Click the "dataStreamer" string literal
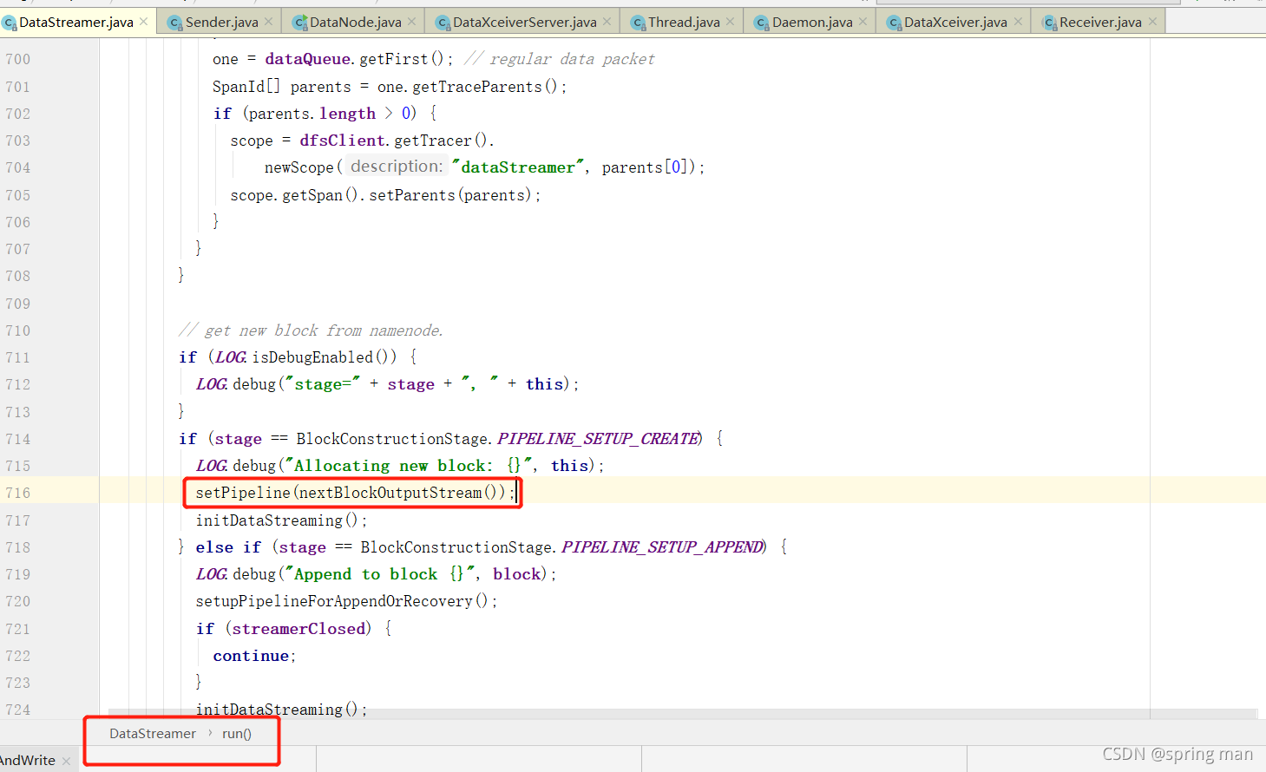 point(518,167)
